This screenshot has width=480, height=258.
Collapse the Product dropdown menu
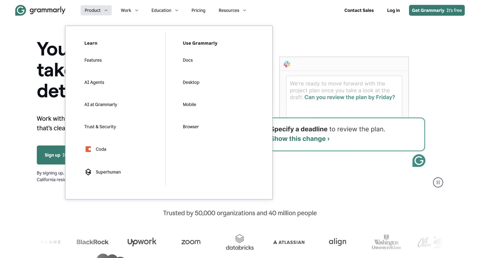[96, 10]
